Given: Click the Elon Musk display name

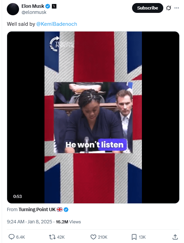Looking at the screenshot, I should click(33, 6).
